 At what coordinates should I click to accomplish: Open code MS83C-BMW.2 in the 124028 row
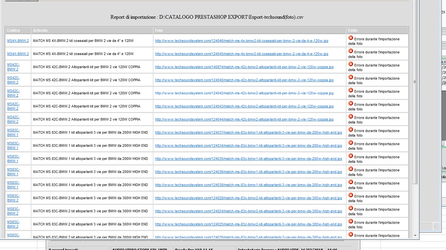[x=13, y=198]
